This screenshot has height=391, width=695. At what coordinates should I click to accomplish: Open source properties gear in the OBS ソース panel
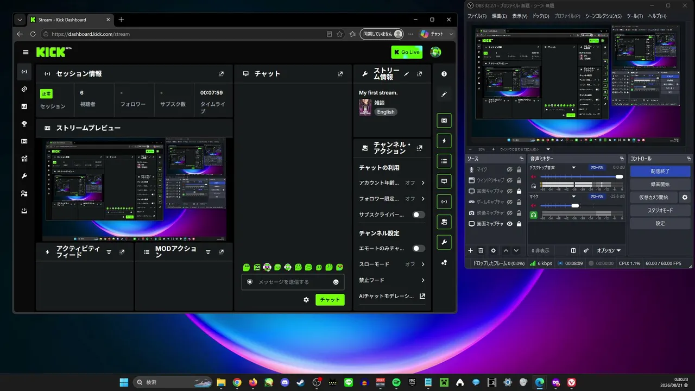click(493, 250)
